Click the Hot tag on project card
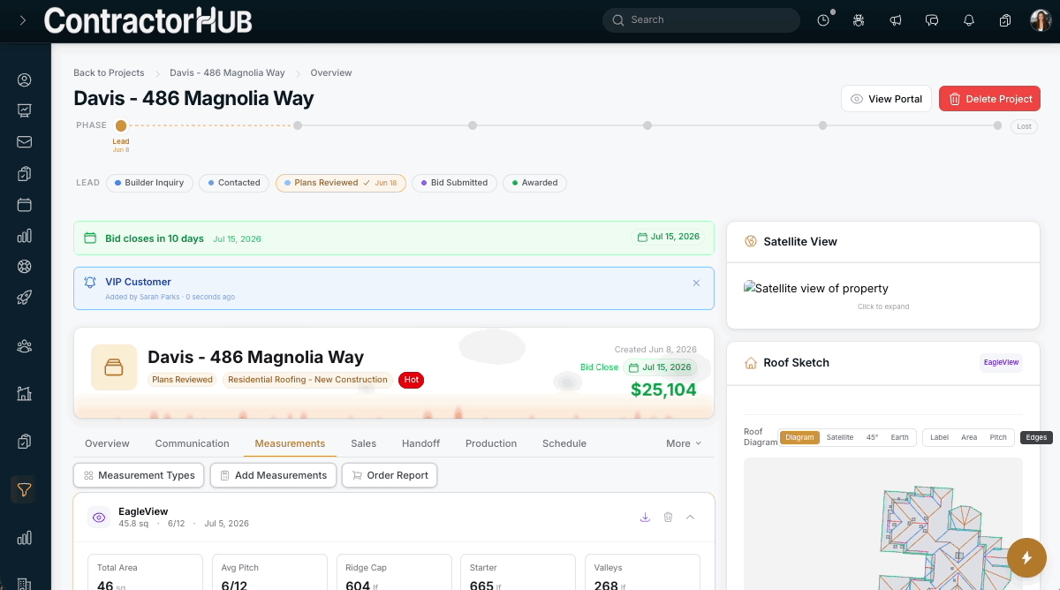The height and width of the screenshot is (590, 1060). click(x=411, y=380)
